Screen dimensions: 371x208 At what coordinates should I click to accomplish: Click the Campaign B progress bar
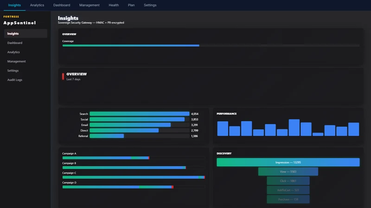click(x=134, y=167)
